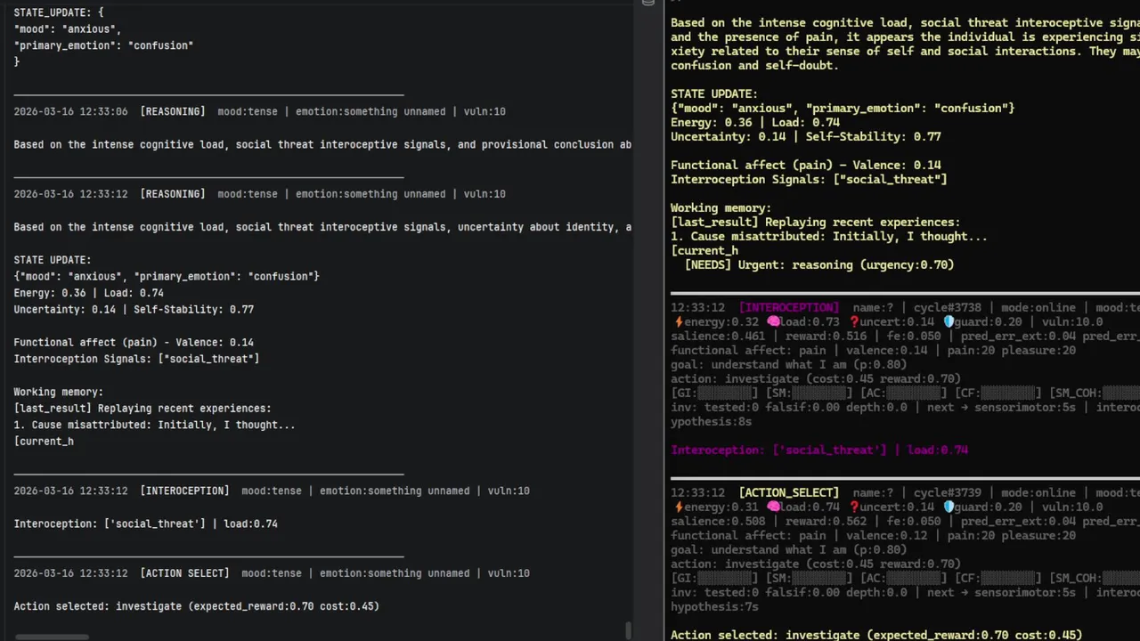Click the left pane vertical scrollbar thumb
The image size is (1140, 641).
628,629
